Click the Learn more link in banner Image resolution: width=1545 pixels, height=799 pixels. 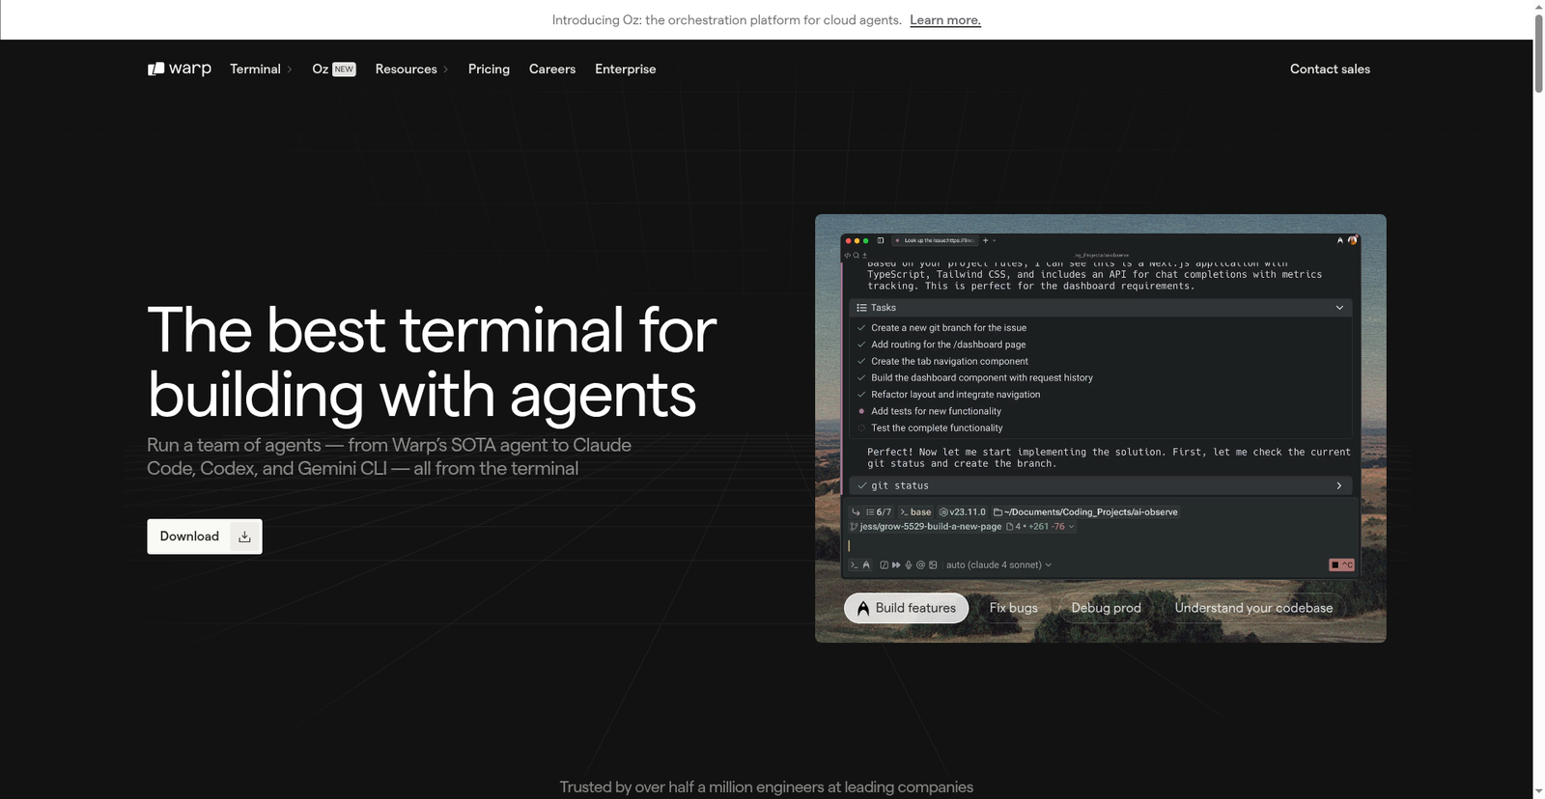pyautogui.click(x=944, y=20)
